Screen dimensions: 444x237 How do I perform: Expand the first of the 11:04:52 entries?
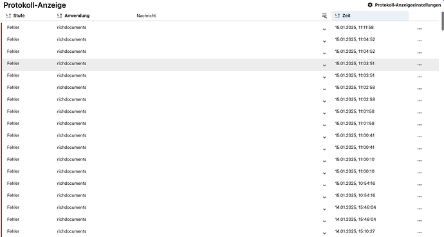coord(324,41)
